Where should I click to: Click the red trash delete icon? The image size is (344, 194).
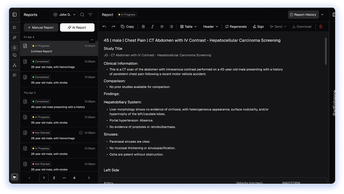(x=321, y=27)
